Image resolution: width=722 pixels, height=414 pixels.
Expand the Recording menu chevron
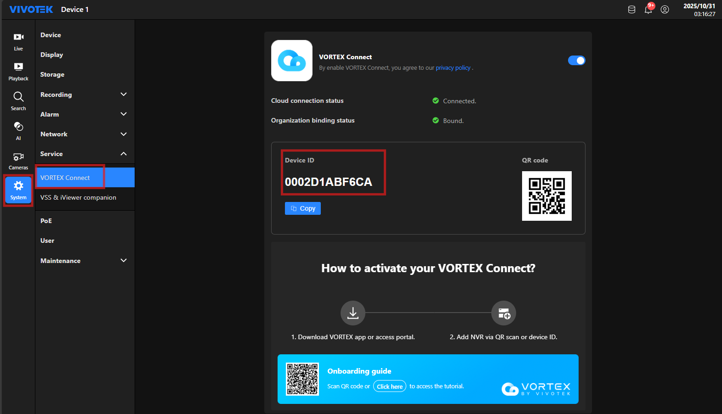pos(124,95)
